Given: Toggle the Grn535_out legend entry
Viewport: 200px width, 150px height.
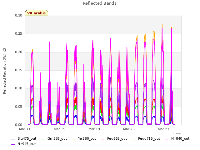Looking at the screenshot, I should pyautogui.click(x=54, y=138).
